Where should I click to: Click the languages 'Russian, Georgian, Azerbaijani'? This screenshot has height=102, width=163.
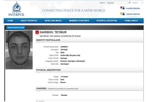[x=73, y=61]
